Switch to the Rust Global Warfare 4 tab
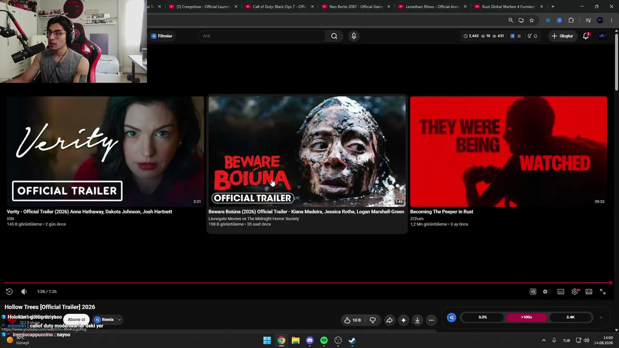Viewport: 619px width, 348px height. 509,7
